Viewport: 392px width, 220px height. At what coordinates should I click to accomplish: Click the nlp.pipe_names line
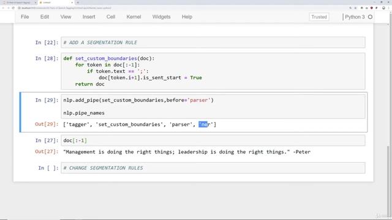(x=84, y=113)
